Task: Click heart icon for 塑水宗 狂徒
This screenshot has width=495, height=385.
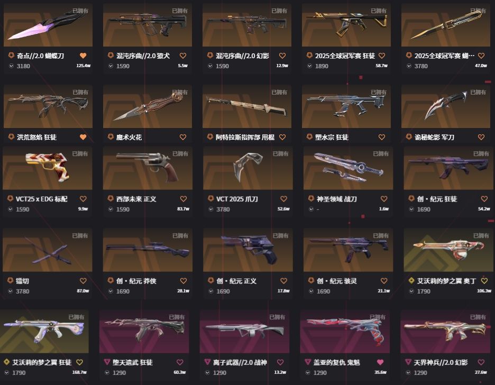Action: click(x=382, y=137)
